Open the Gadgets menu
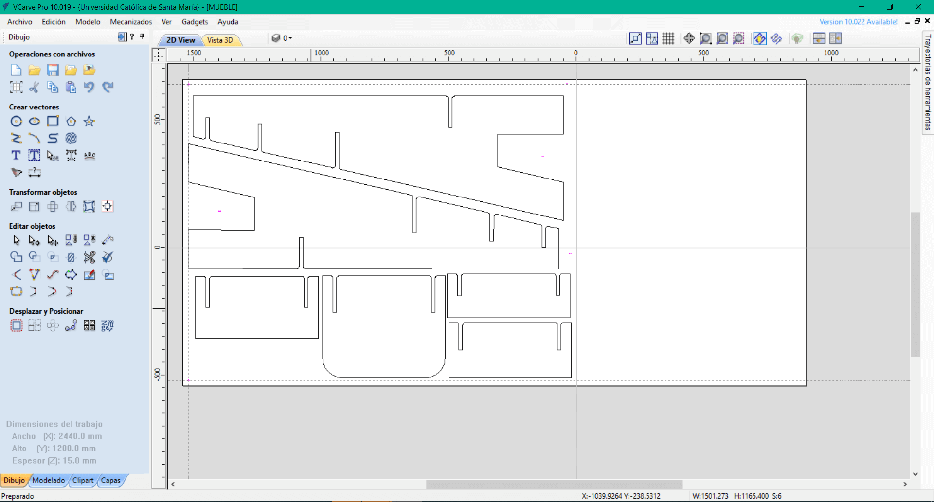The width and height of the screenshot is (934, 502). [x=195, y=22]
